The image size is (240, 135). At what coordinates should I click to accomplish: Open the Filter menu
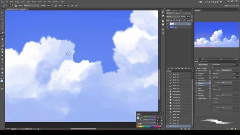[40, 1]
